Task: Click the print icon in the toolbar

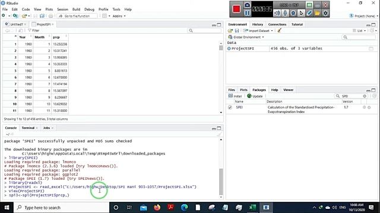Action: (50, 16)
